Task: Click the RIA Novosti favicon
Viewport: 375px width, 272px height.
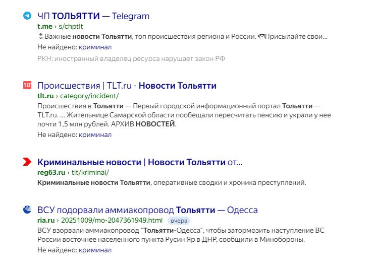Action: (27, 210)
